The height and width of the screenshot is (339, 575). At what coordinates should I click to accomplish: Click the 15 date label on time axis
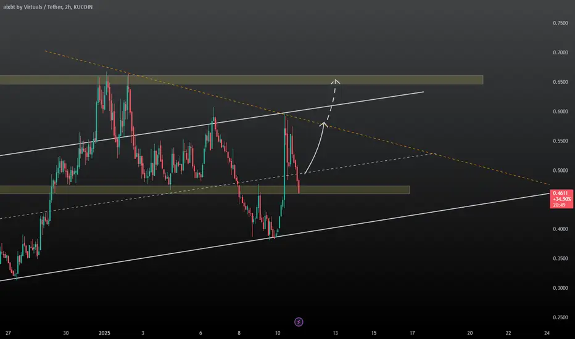point(374,333)
